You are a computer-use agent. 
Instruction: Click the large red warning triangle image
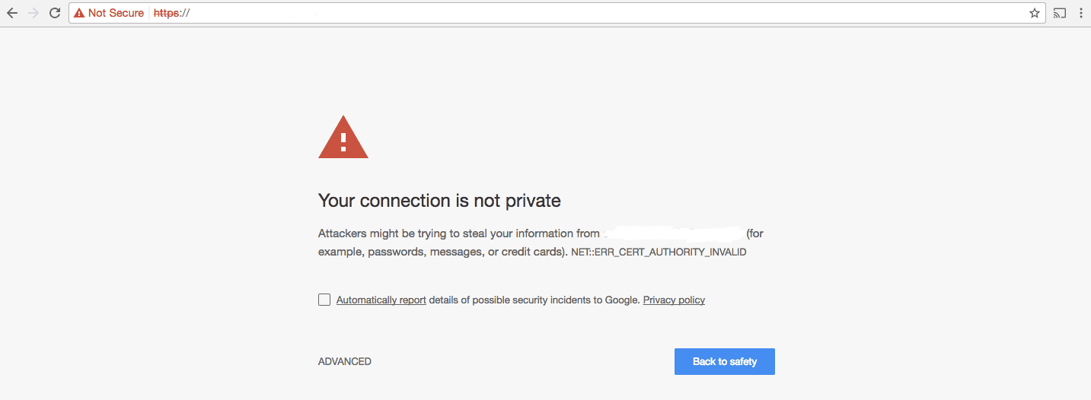(343, 138)
